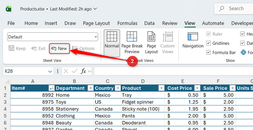This screenshot has width=253, height=130.
Task: Switch to the Data tab
Action: [149, 23]
